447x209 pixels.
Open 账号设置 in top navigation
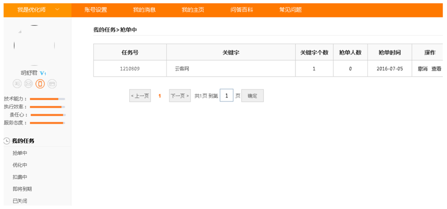click(96, 10)
